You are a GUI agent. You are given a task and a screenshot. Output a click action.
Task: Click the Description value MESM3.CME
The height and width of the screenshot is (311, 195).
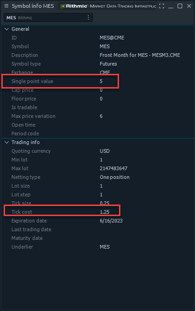140,55
